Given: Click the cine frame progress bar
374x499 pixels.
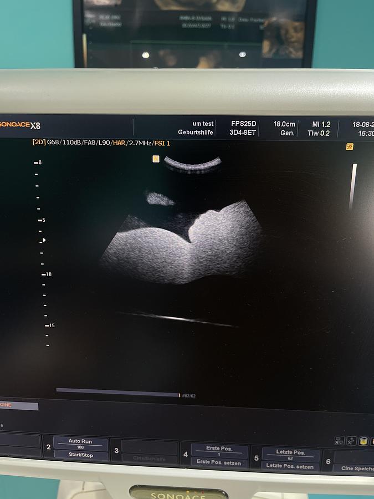Looking at the screenshot, I should (x=119, y=393).
